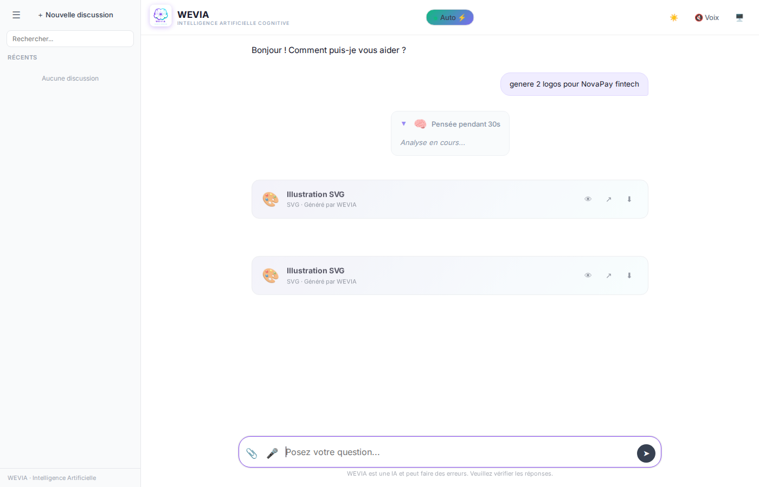The height and width of the screenshot is (487, 759).
Task: Toggle the sun light theme switch
Action: coord(674,17)
